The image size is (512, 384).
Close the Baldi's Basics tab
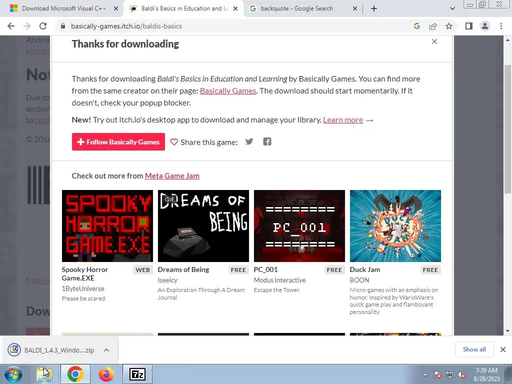pyautogui.click(x=235, y=9)
